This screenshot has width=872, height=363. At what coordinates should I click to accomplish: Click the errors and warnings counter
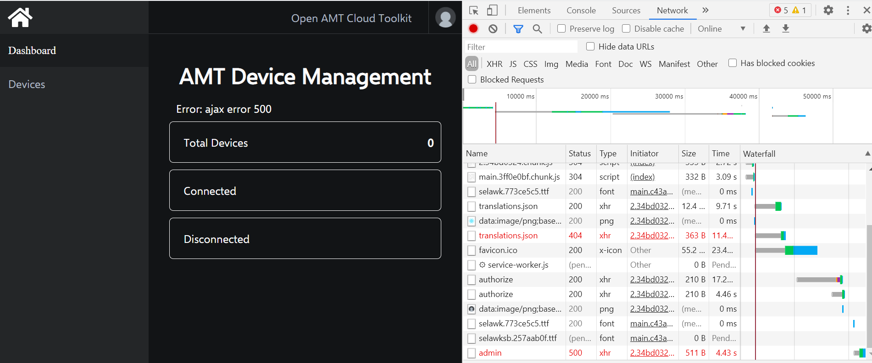point(790,10)
